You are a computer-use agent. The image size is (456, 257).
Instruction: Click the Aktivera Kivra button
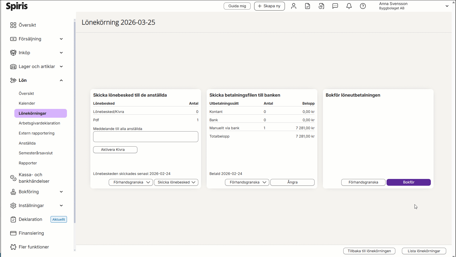coord(115,150)
